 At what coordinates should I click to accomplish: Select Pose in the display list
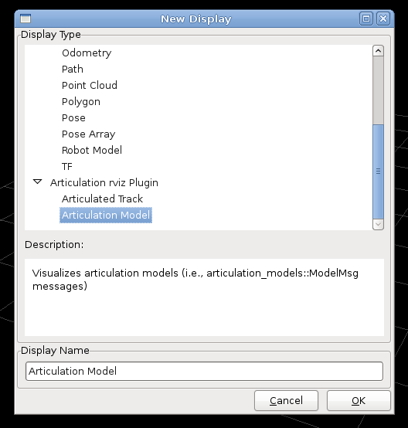pos(73,117)
